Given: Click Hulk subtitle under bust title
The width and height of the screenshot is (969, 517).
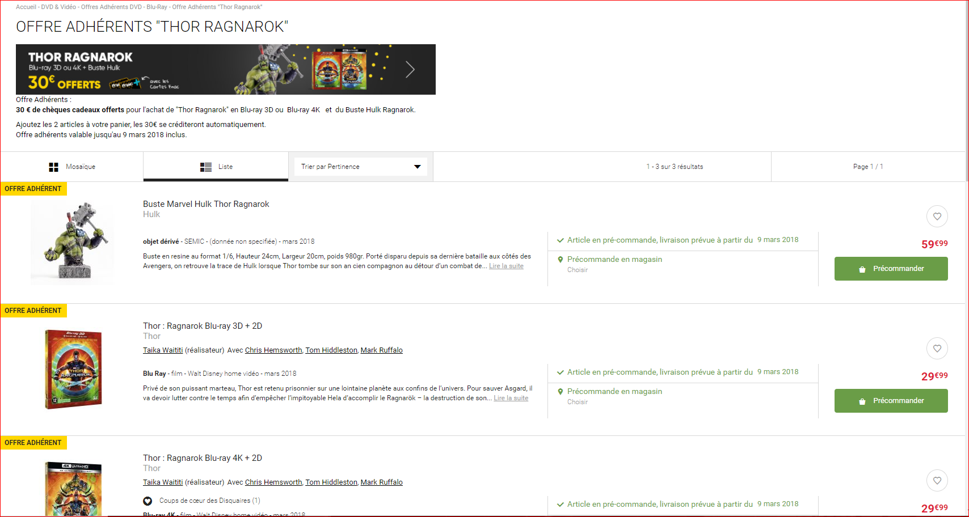Looking at the screenshot, I should (151, 214).
